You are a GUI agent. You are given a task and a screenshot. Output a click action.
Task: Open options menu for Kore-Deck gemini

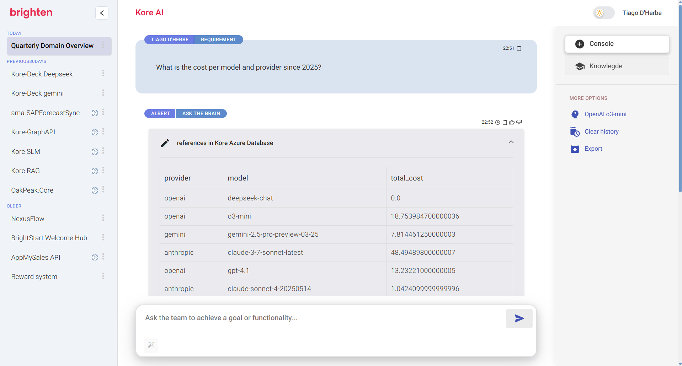pos(103,93)
